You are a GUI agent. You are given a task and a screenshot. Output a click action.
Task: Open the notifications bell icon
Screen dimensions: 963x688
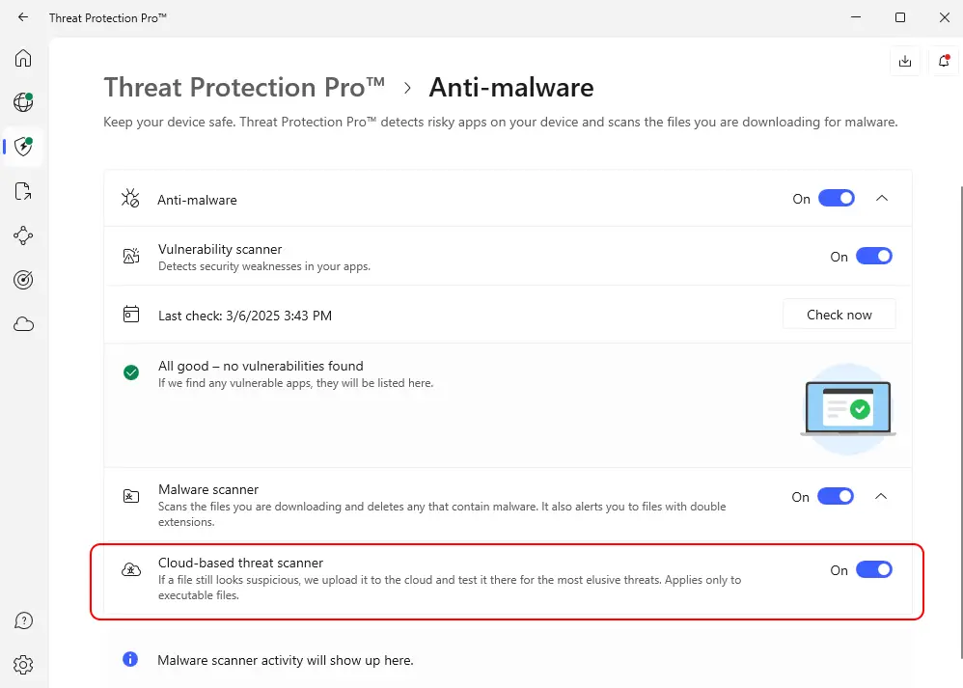pyautogui.click(x=944, y=61)
